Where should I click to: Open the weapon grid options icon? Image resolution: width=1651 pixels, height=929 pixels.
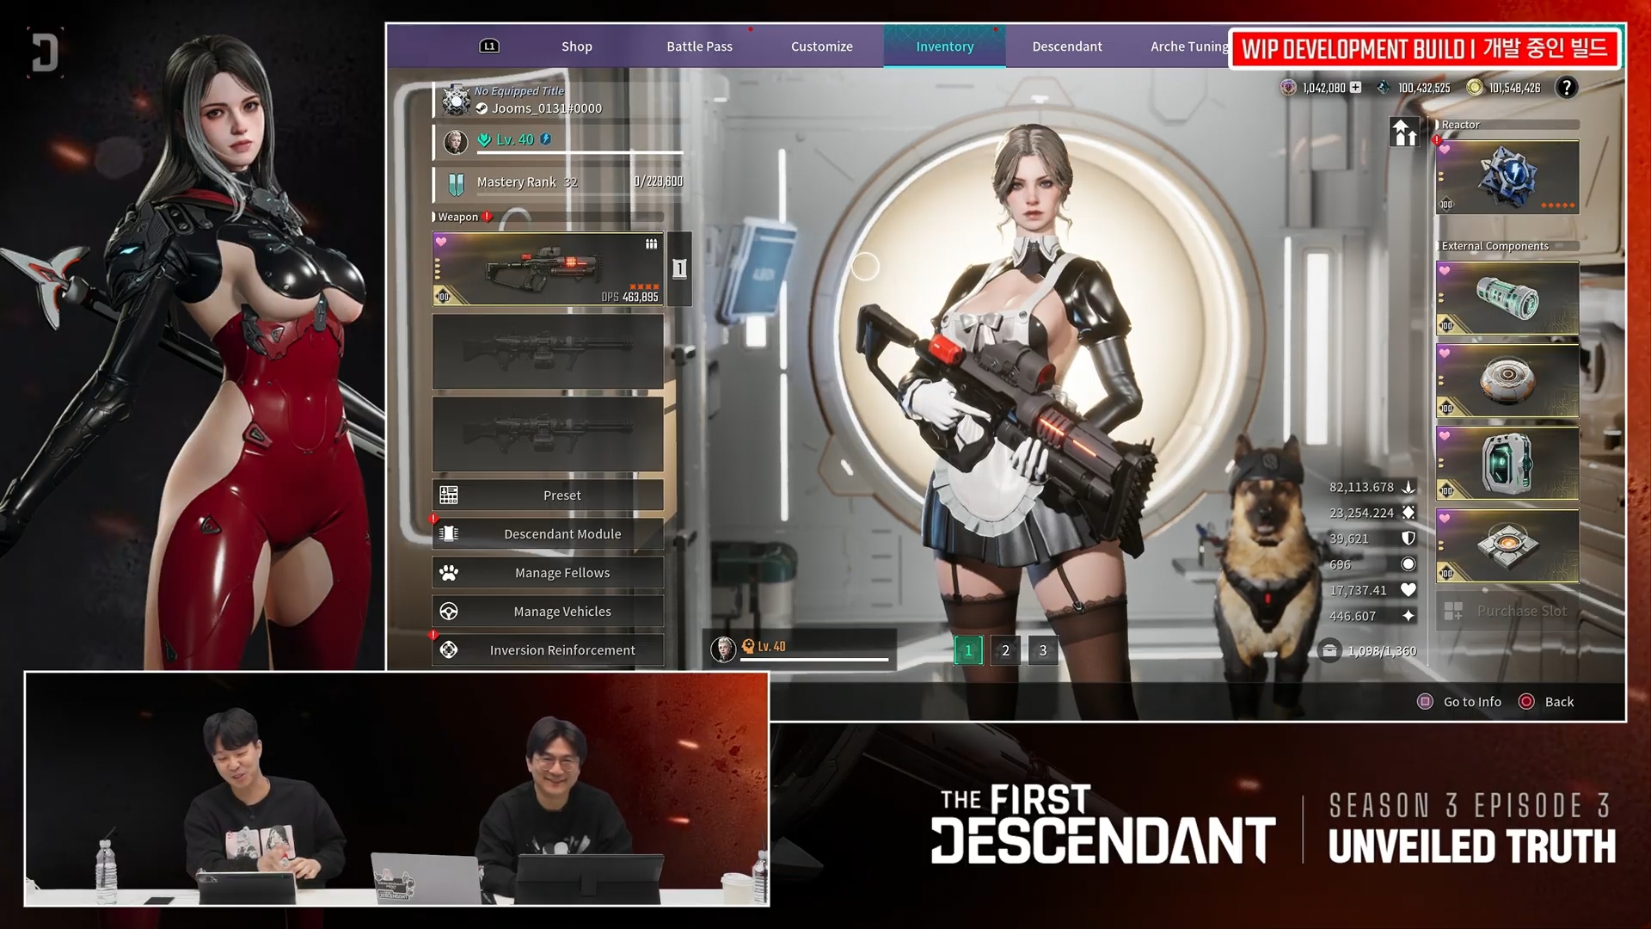click(x=651, y=244)
